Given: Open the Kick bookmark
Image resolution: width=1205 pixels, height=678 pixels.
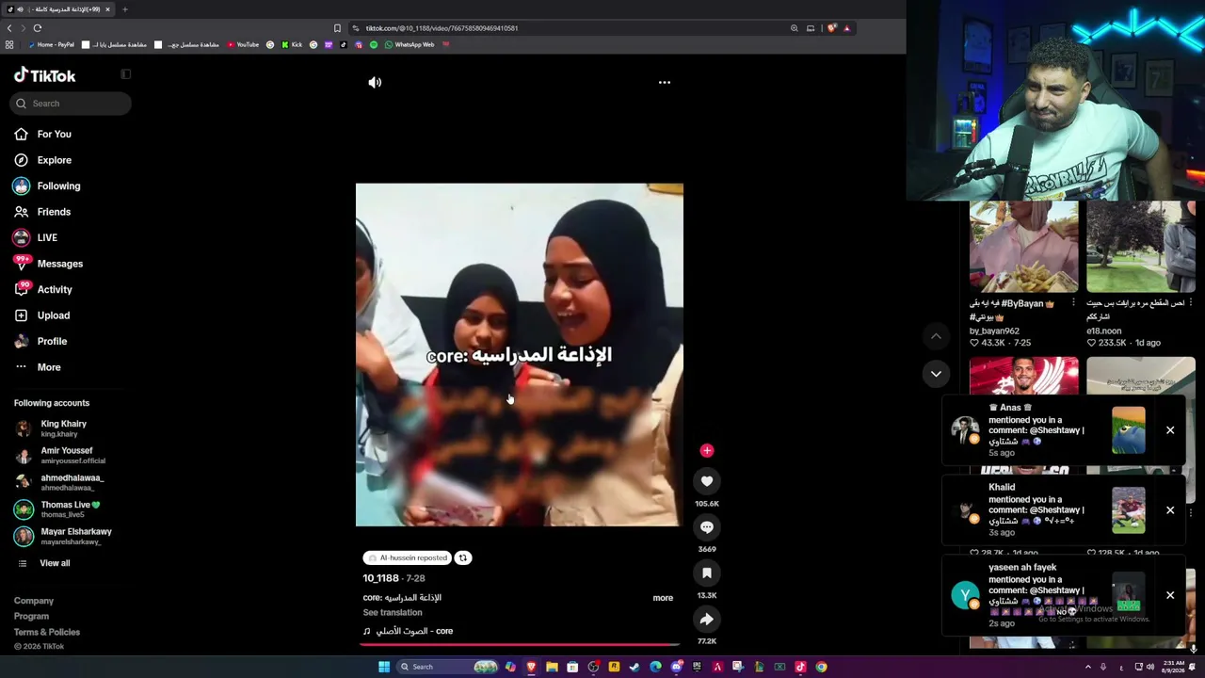Looking at the screenshot, I should pos(292,45).
